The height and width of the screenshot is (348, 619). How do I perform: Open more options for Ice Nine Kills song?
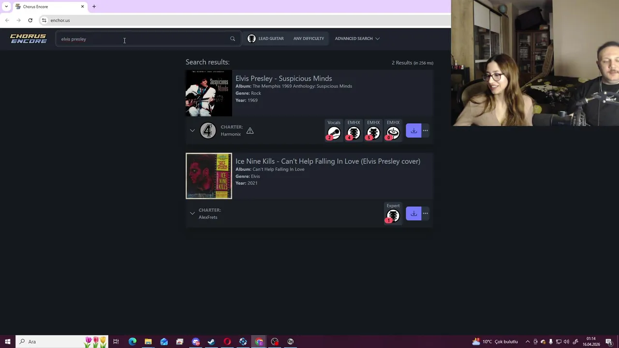tap(426, 213)
